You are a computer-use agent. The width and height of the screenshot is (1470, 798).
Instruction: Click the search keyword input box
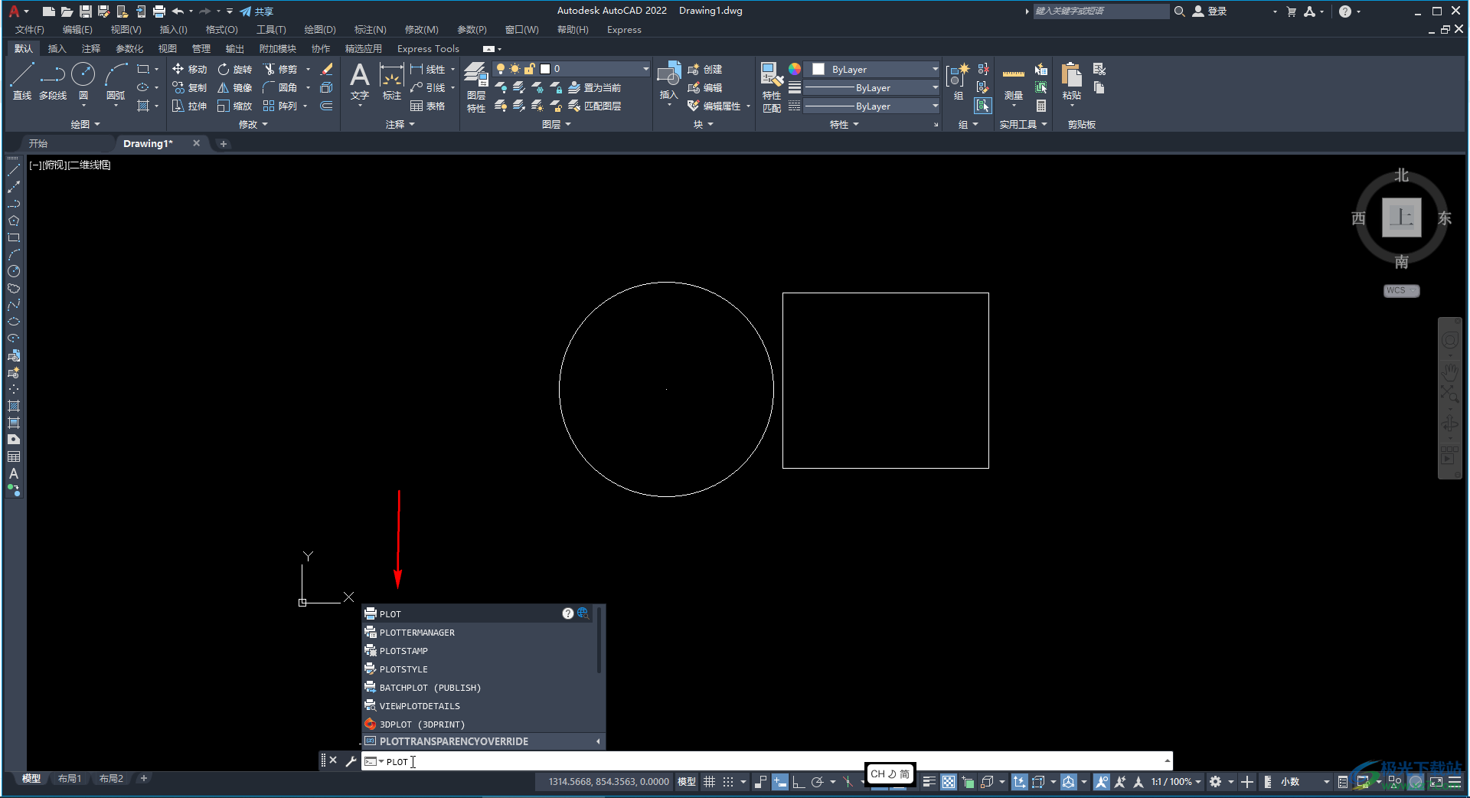click(1101, 11)
